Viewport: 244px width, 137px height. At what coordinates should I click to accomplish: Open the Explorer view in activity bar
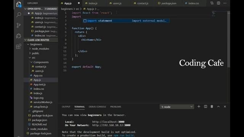(x=19, y=4)
